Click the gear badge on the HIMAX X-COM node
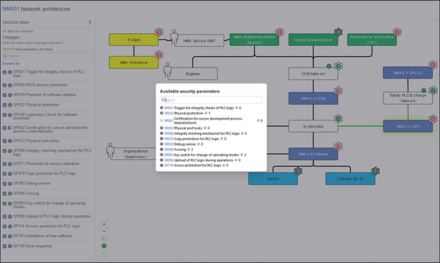 (338, 91)
